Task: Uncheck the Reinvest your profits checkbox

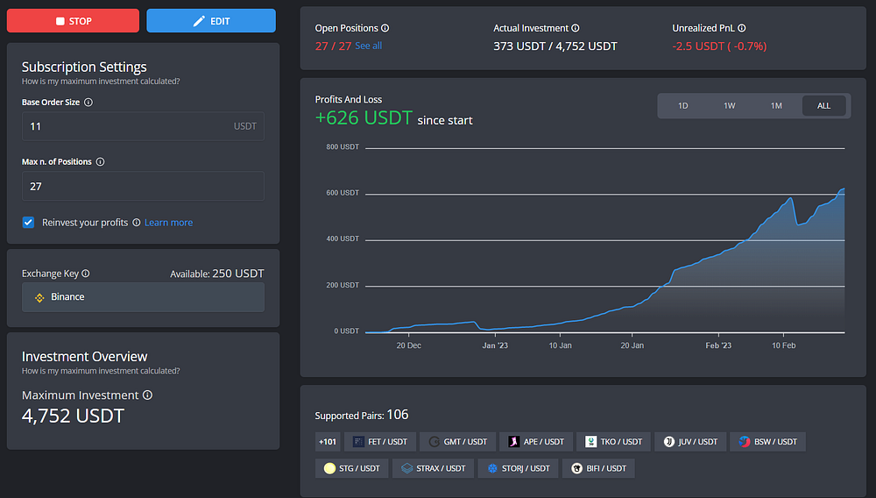Action: tap(29, 223)
